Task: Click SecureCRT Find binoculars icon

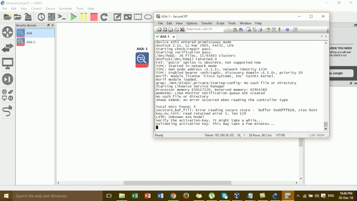Action: pos(241,30)
